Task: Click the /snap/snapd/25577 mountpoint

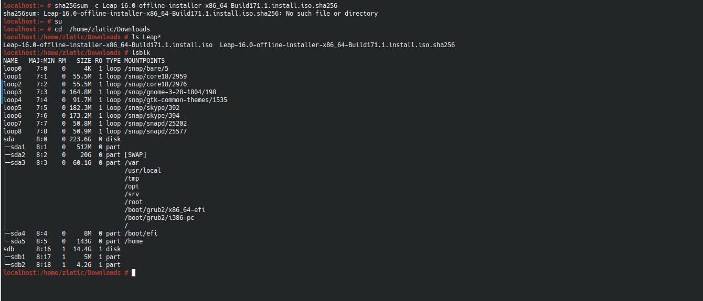Action: (x=155, y=131)
